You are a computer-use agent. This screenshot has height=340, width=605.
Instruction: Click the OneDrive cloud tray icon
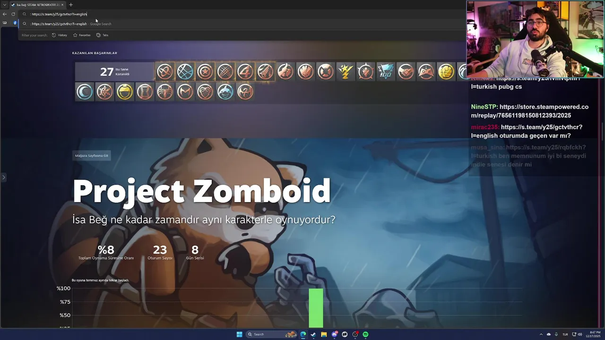(549, 334)
